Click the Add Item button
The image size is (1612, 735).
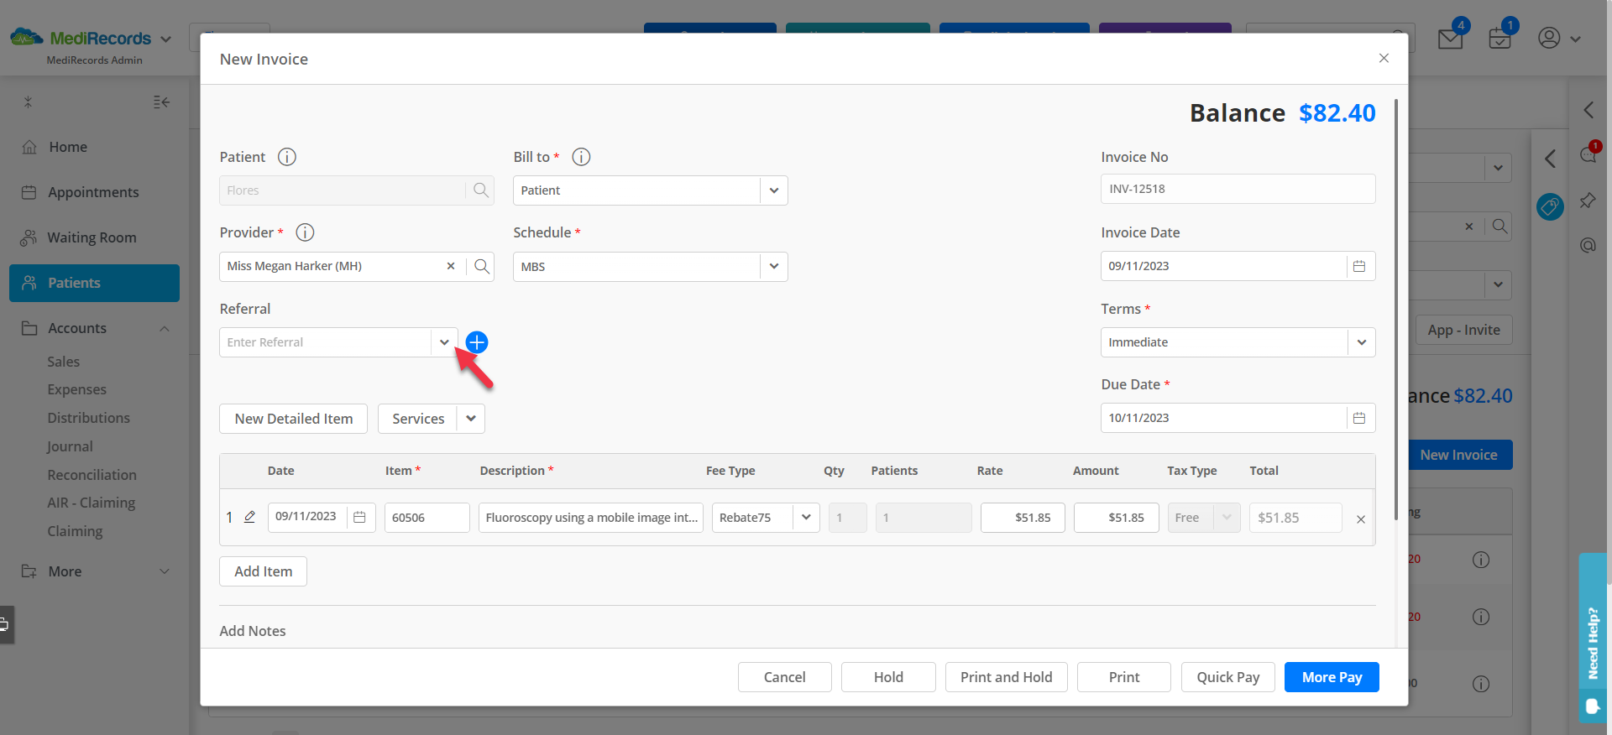pos(264,571)
